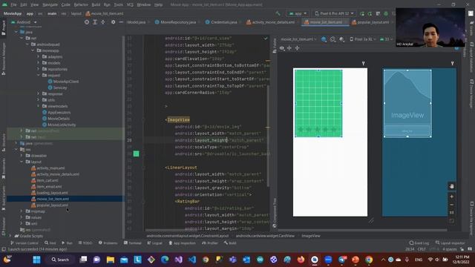Open the Android project view dropdown
The width and height of the screenshot is (475, 267).
click(24, 22)
